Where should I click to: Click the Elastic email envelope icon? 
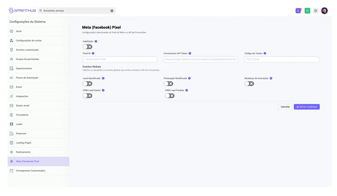point(11,106)
